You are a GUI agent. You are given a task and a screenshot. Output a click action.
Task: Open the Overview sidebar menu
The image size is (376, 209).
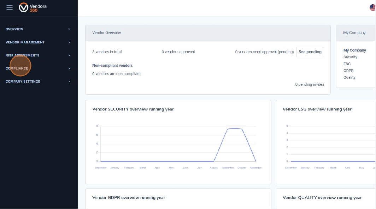14,29
